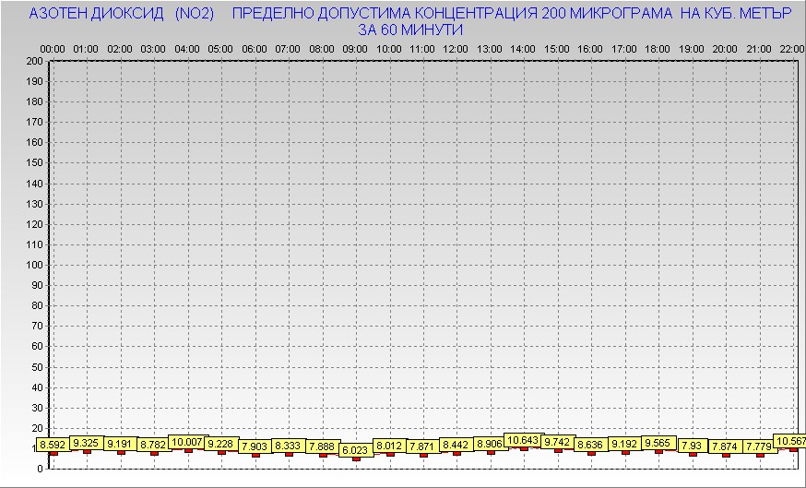This screenshot has height=488, width=806.
Task: Click the 12:00 time axis label
Action: [x=455, y=48]
